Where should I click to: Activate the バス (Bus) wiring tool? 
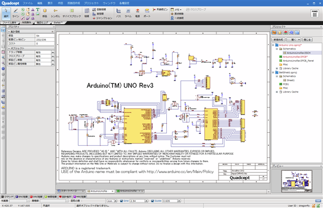click(x=118, y=13)
